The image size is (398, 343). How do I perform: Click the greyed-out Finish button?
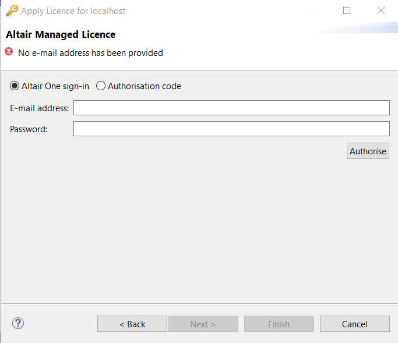pyautogui.click(x=279, y=324)
